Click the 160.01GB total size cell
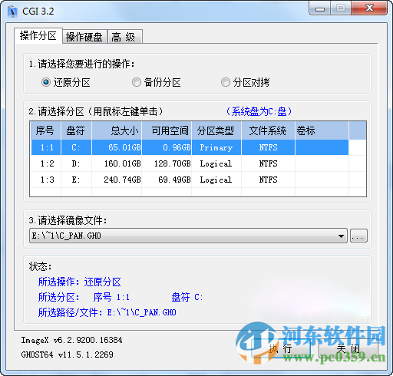This screenshot has width=393, height=376. (x=117, y=163)
